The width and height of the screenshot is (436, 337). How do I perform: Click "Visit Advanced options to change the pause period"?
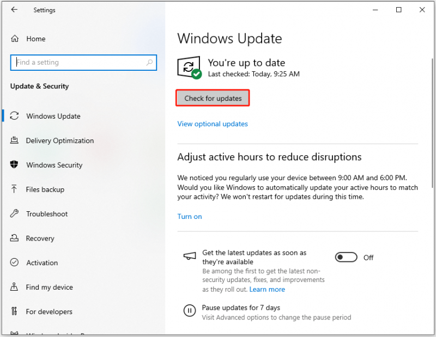pyautogui.click(x=276, y=317)
